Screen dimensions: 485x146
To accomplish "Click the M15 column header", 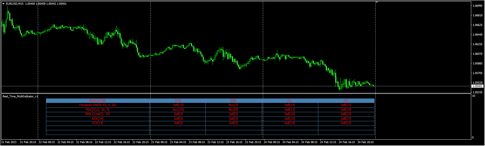I will tap(178, 101).
